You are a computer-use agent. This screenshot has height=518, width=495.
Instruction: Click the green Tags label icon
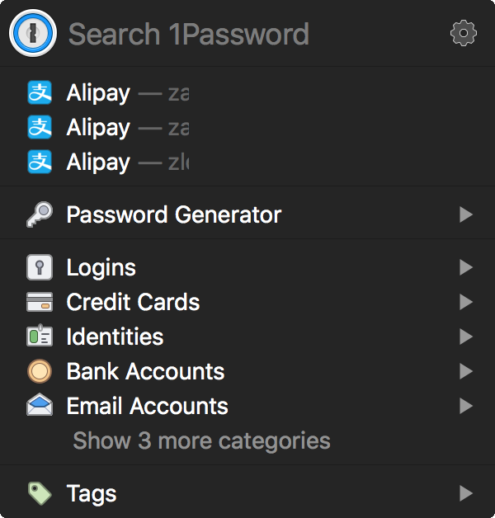tap(40, 493)
